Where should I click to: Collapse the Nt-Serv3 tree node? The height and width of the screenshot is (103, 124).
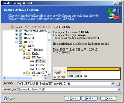[16, 42]
